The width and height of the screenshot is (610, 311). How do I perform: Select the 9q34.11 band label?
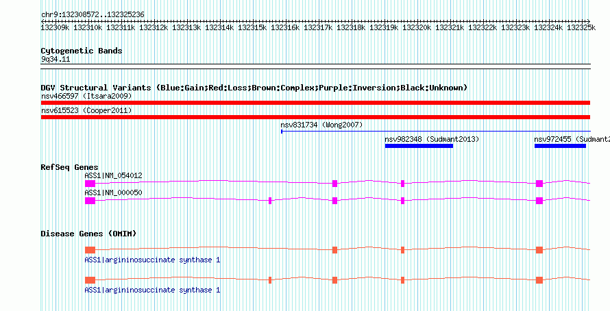(x=56, y=60)
